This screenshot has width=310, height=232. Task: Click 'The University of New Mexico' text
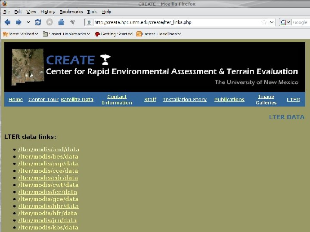(257, 82)
